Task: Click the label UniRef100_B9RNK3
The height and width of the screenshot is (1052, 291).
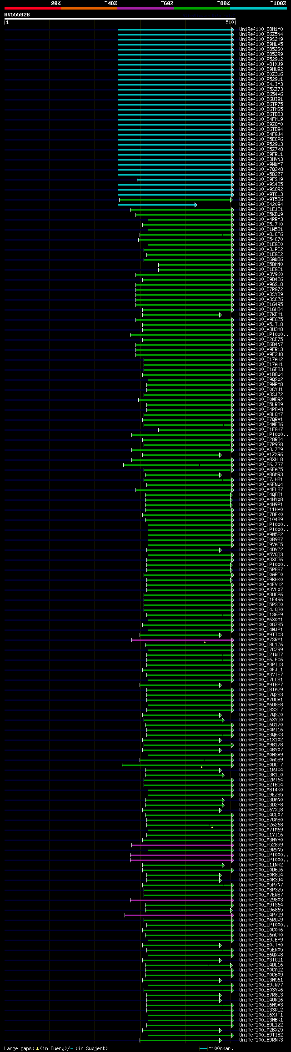Action: tap(261, 1040)
